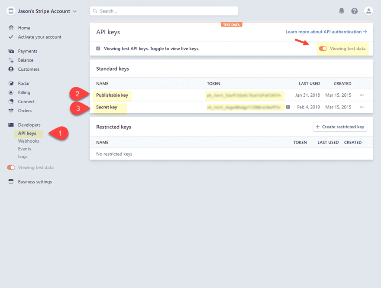This screenshot has height=288, width=381.
Task: Click the Orders icon
Action: click(x=11, y=111)
